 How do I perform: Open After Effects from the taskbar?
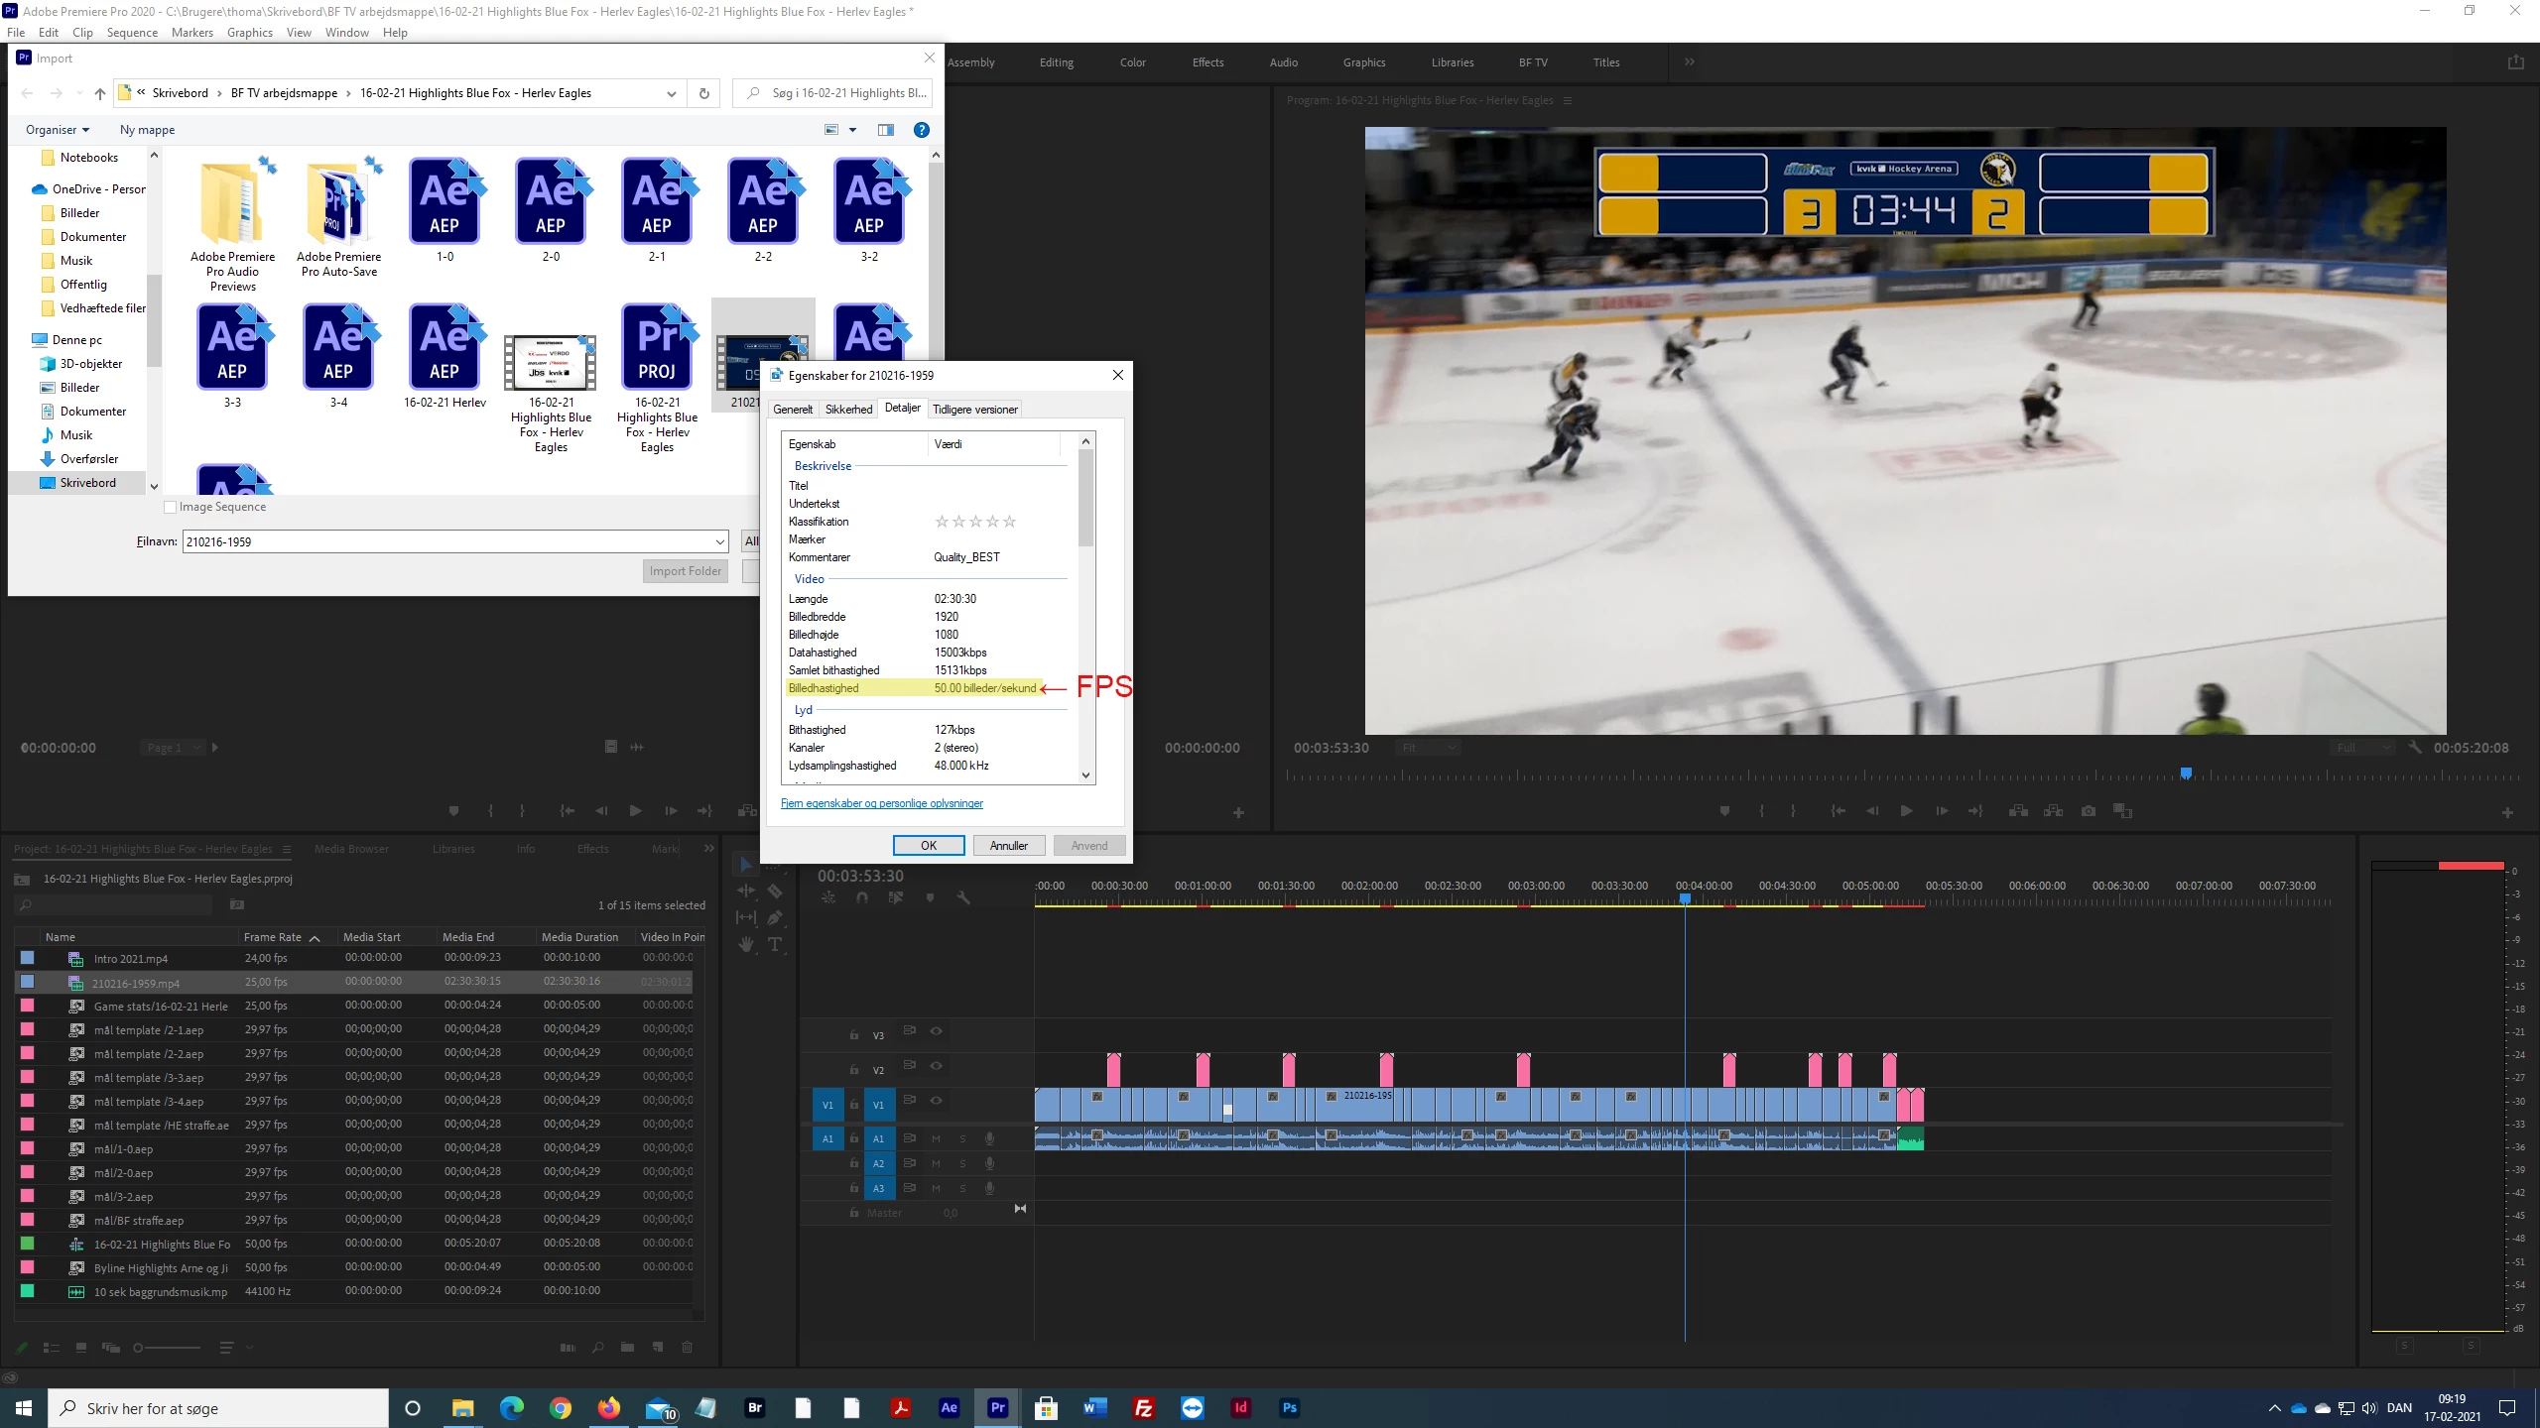click(x=949, y=1407)
